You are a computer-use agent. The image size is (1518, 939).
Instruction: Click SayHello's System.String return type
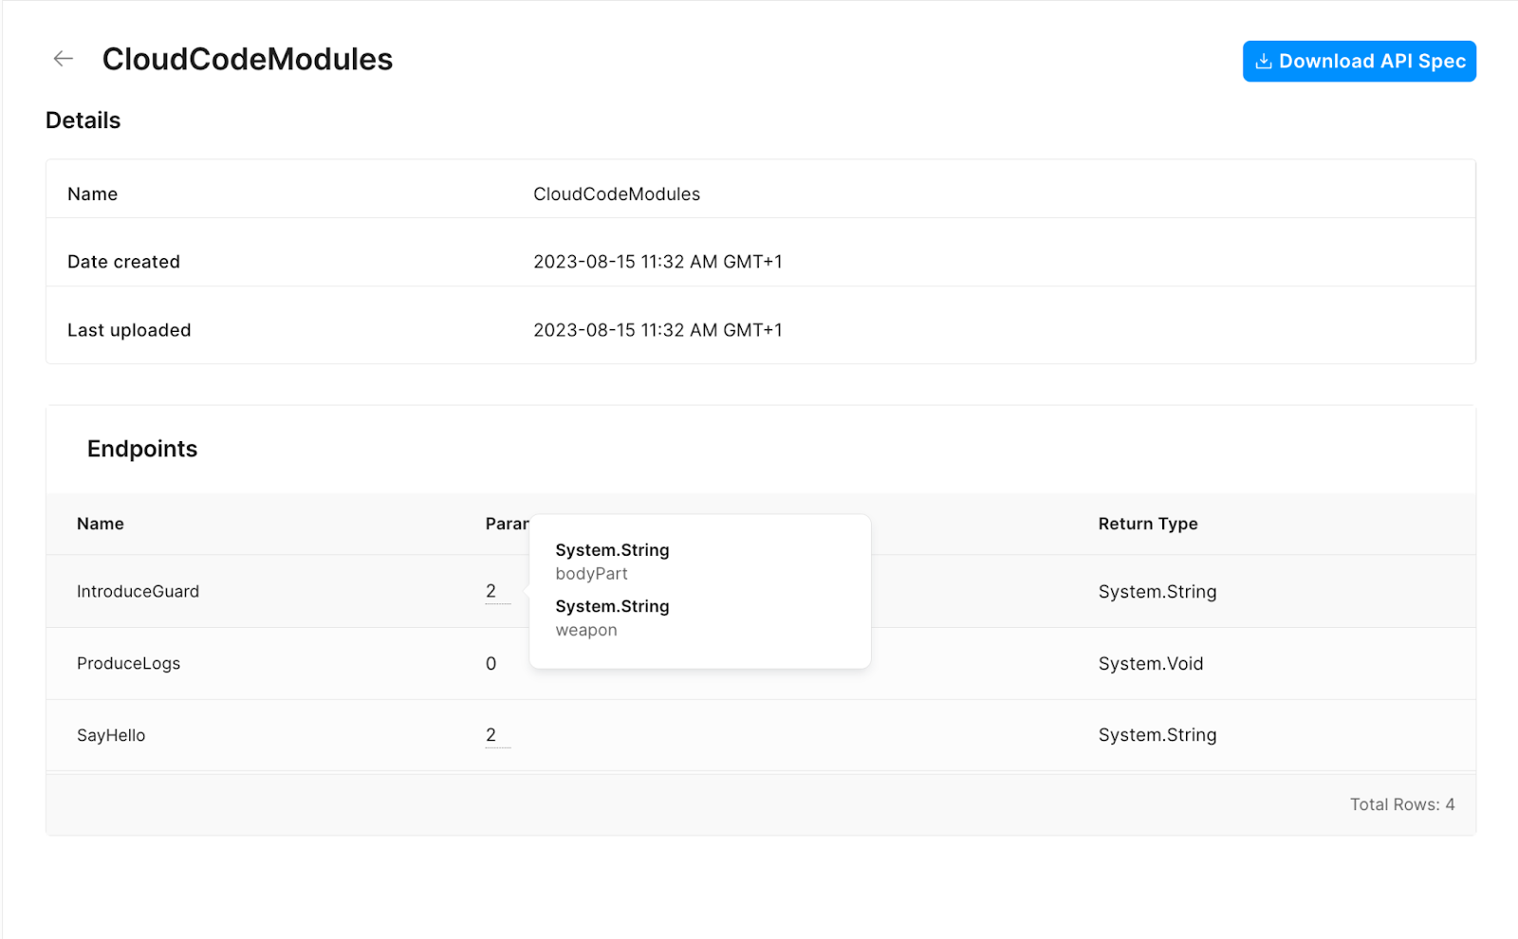(1157, 735)
